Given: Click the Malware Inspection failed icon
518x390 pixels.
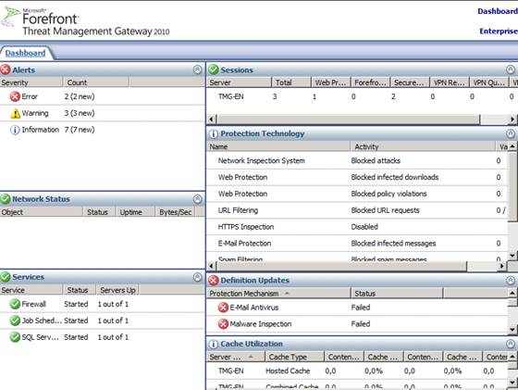Looking at the screenshot, I should (x=223, y=324).
